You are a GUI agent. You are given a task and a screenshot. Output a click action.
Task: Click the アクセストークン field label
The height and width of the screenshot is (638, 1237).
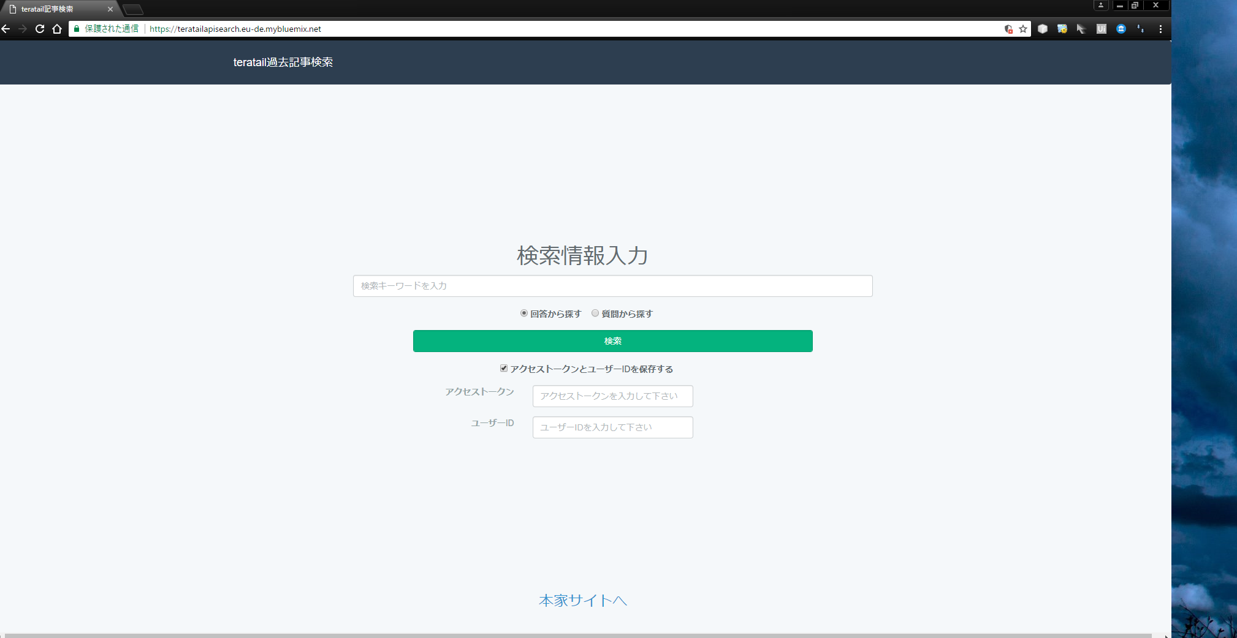coord(480,392)
